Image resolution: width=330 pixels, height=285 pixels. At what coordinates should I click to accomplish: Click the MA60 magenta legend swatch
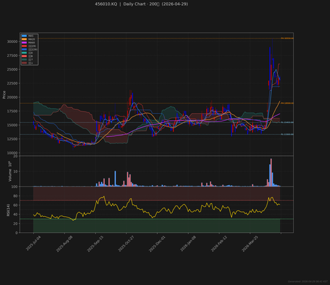pyautogui.click(x=24, y=42)
